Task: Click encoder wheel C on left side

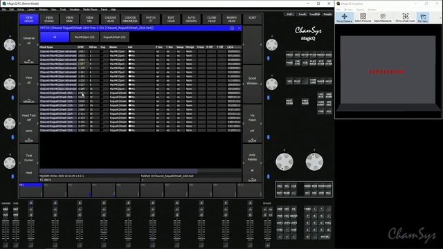Action: 10,123
